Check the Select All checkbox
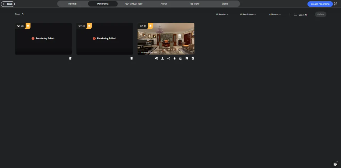The height and width of the screenshot is (168, 341). click(295, 14)
